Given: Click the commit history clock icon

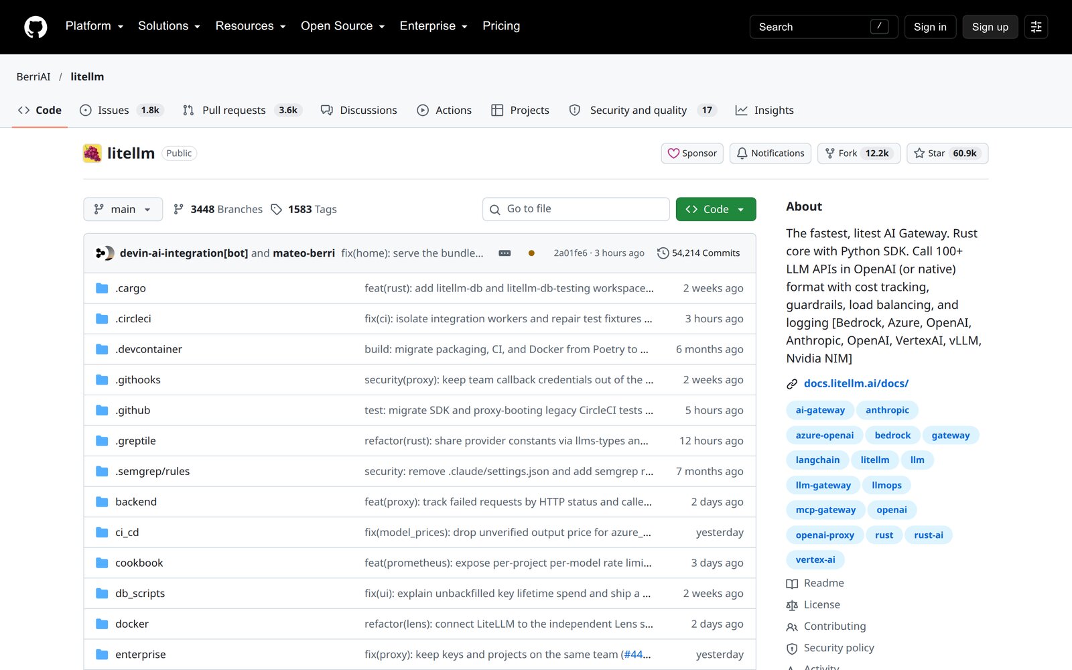Looking at the screenshot, I should coord(663,253).
